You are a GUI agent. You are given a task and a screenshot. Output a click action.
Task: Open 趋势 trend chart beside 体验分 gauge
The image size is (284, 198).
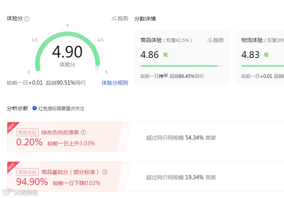click(x=120, y=18)
